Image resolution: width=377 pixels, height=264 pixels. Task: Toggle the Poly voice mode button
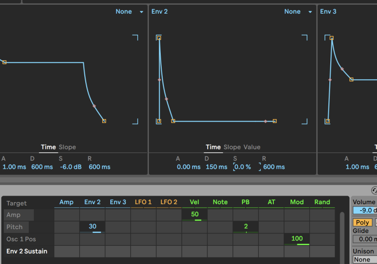362,222
